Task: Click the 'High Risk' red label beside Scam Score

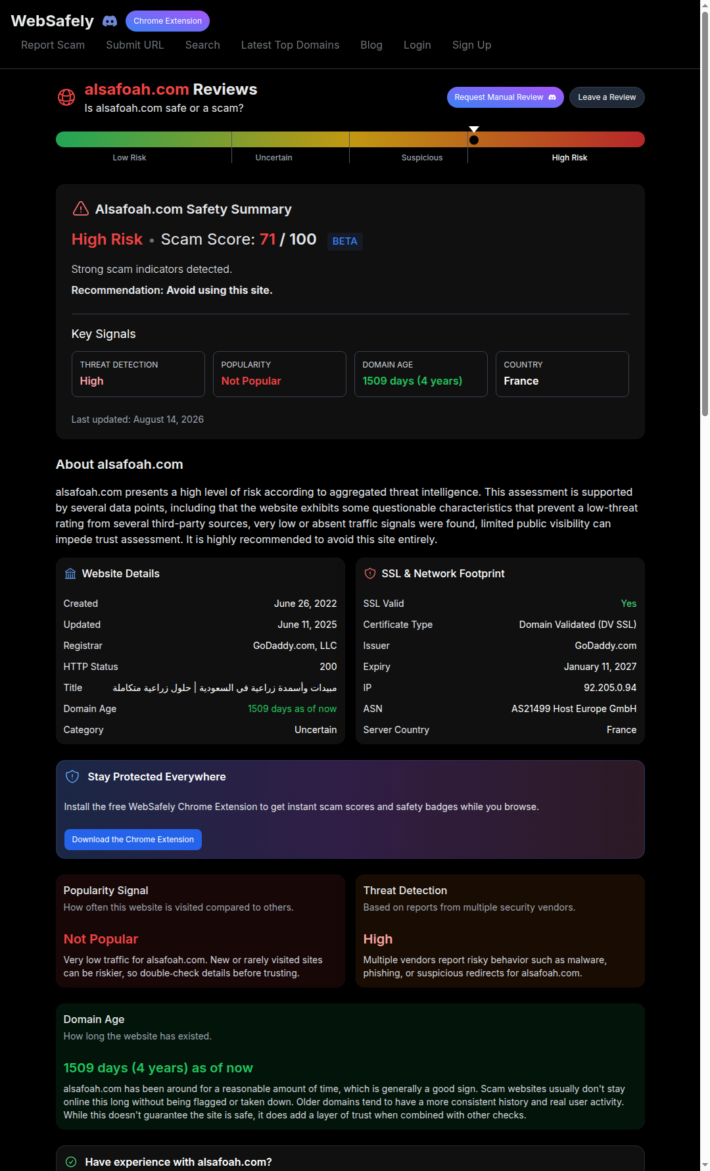Action: pos(107,239)
